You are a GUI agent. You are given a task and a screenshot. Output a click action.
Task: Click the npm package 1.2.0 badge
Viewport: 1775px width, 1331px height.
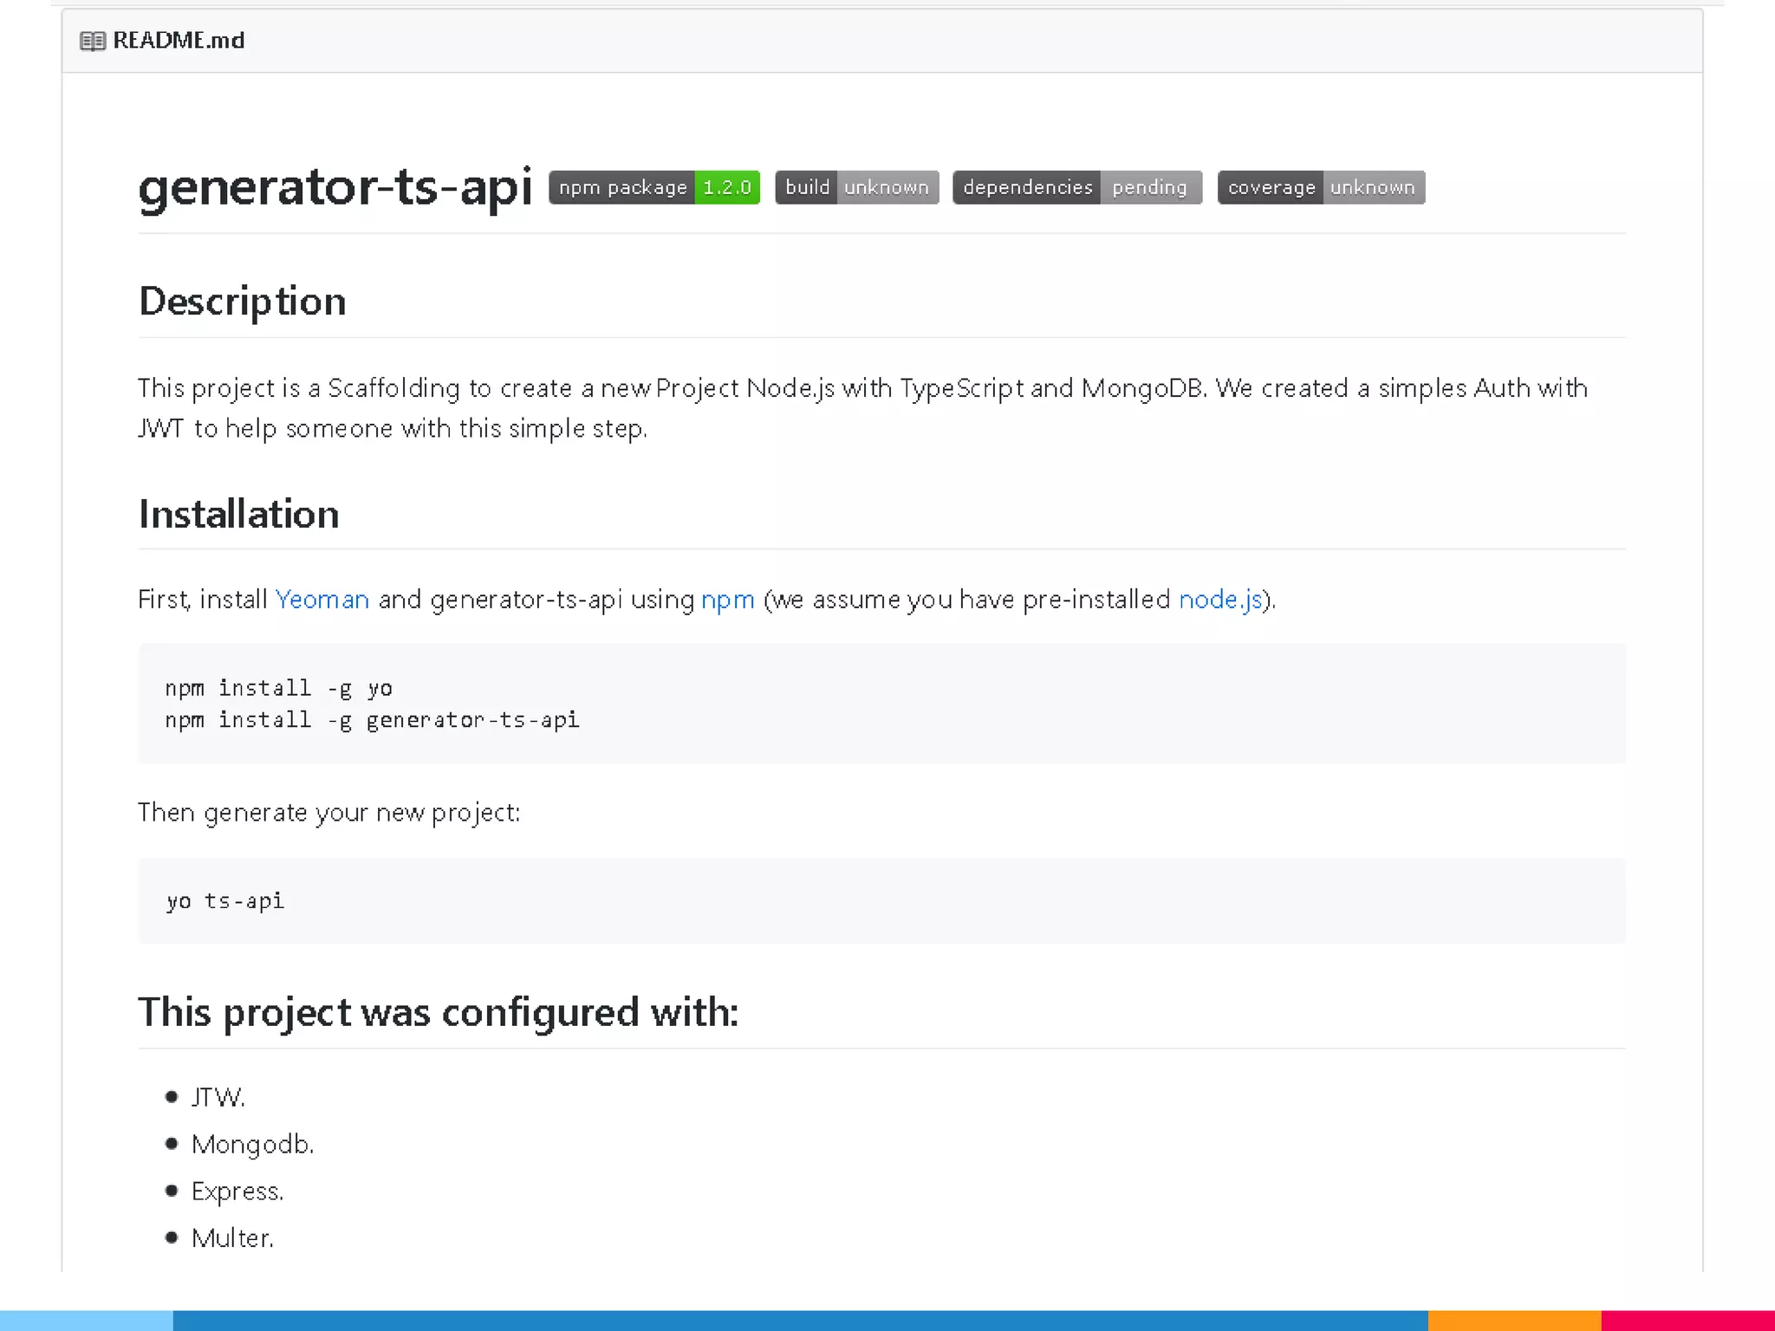654,187
